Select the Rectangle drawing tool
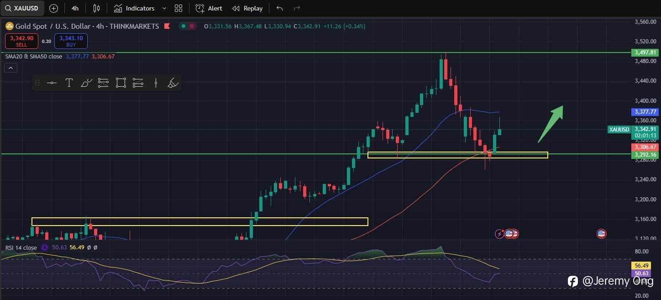This screenshot has width=661, height=300. (x=121, y=83)
